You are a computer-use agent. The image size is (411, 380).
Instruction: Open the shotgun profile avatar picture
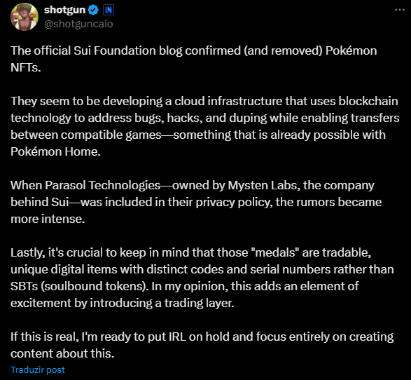coord(25,17)
